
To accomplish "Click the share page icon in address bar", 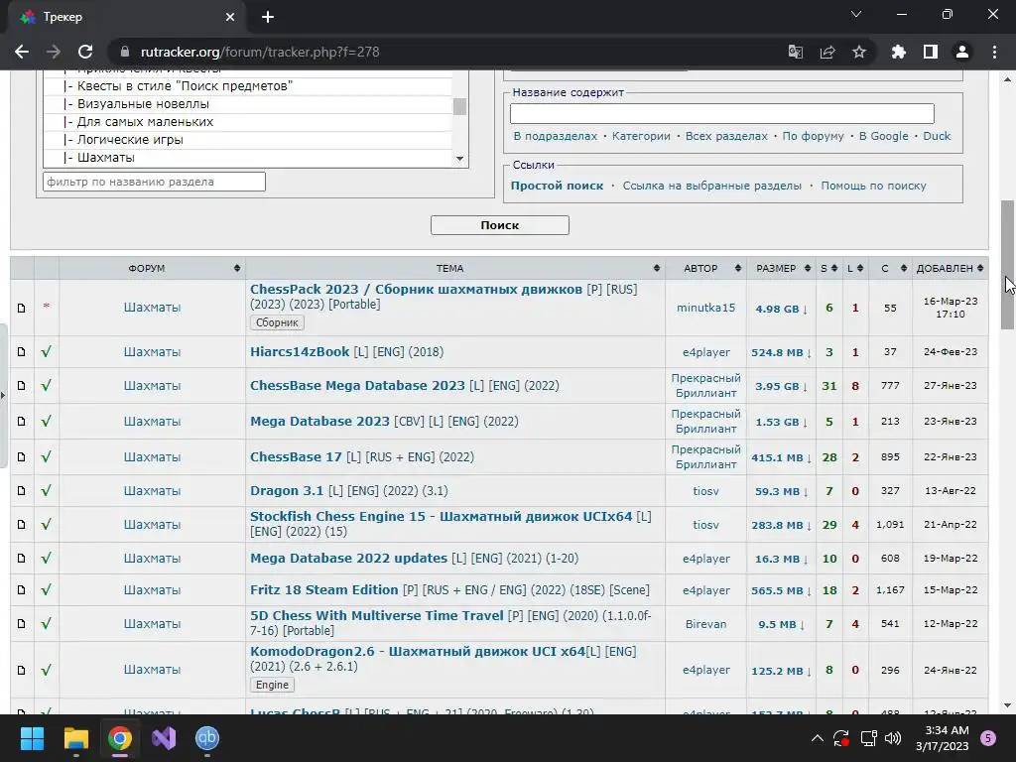I will [x=827, y=52].
